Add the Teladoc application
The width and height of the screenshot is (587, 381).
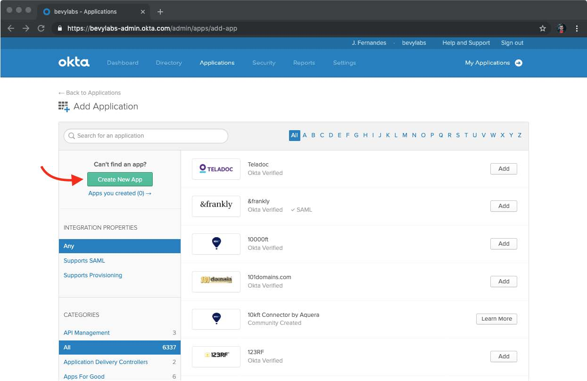pos(504,169)
